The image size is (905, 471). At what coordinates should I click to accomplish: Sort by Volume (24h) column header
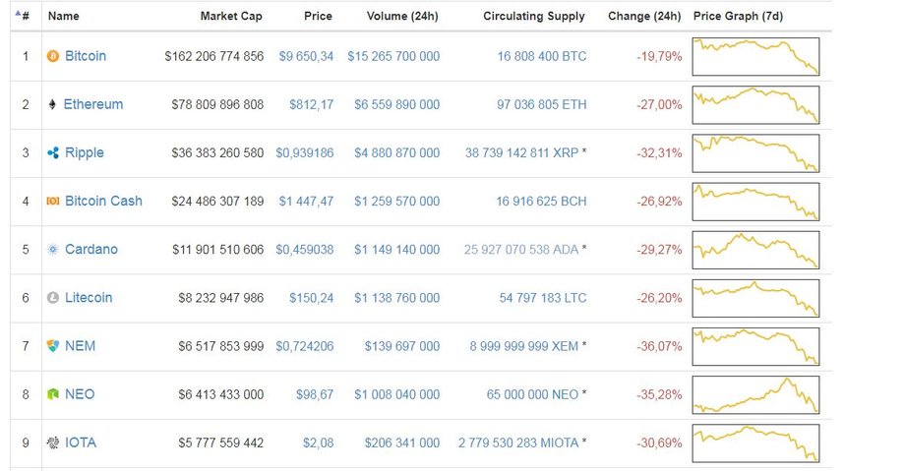[402, 16]
